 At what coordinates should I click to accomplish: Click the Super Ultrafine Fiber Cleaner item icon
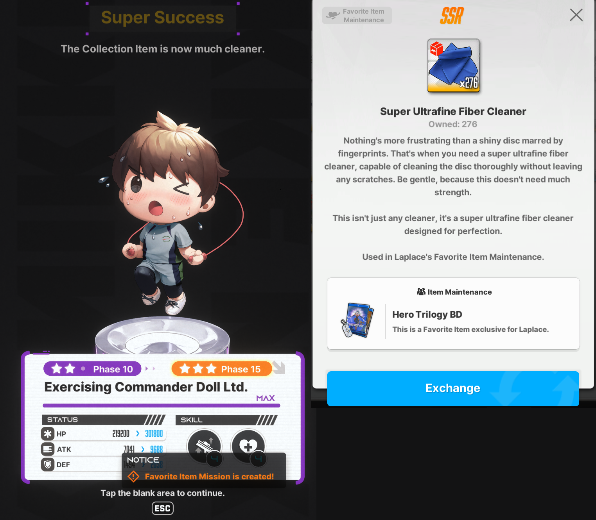point(453,66)
